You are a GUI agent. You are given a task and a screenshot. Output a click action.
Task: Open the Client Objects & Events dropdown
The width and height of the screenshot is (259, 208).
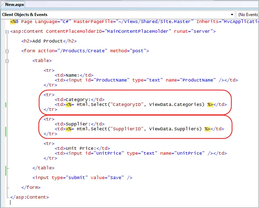click(x=118, y=15)
